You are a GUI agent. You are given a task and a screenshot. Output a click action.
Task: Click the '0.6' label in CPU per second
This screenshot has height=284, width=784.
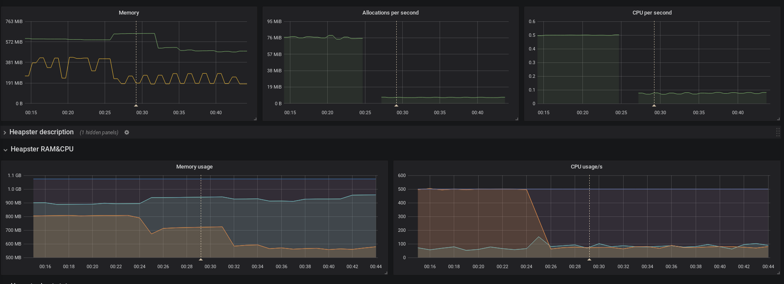532,21
